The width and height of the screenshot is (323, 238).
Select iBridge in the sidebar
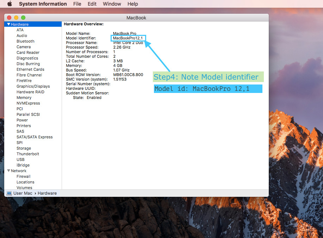coord(23,165)
